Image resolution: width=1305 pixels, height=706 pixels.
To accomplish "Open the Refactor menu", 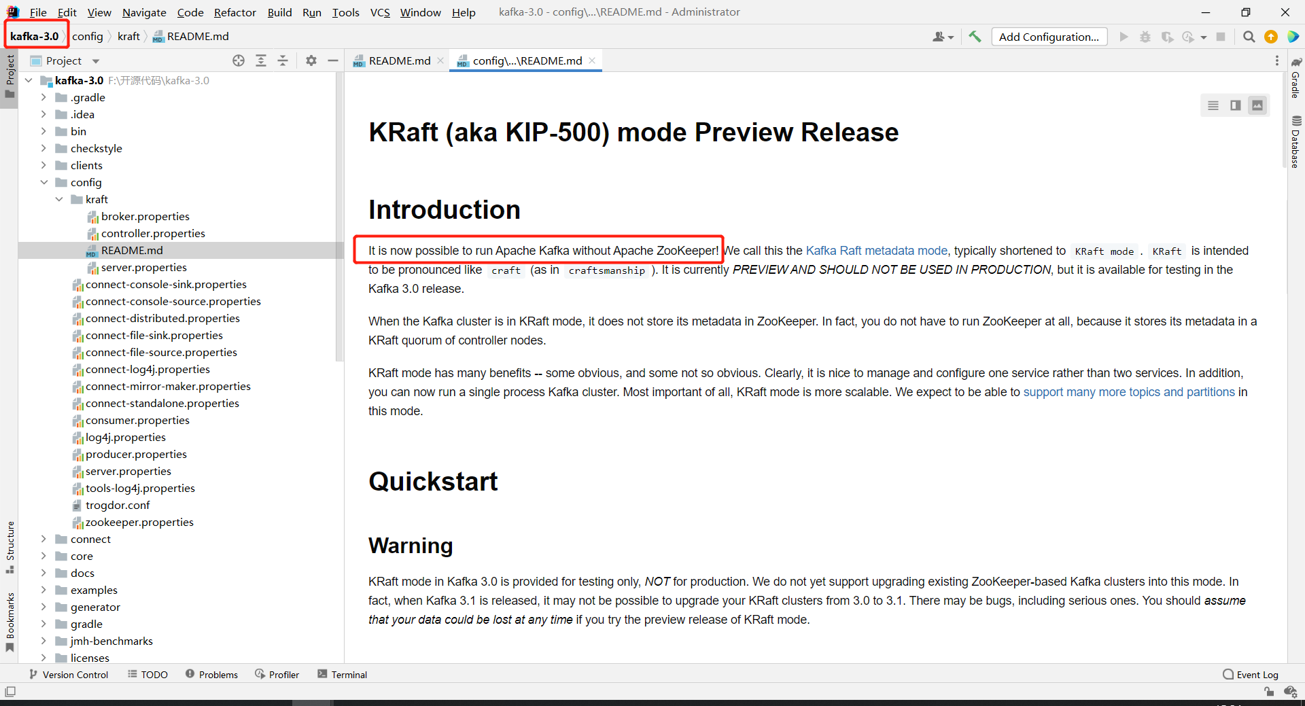I will point(234,12).
